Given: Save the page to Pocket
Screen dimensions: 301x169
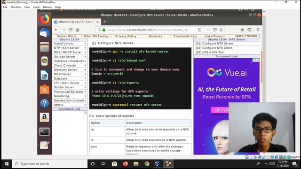Looking at the screenshot, I should (x=215, y=30).
